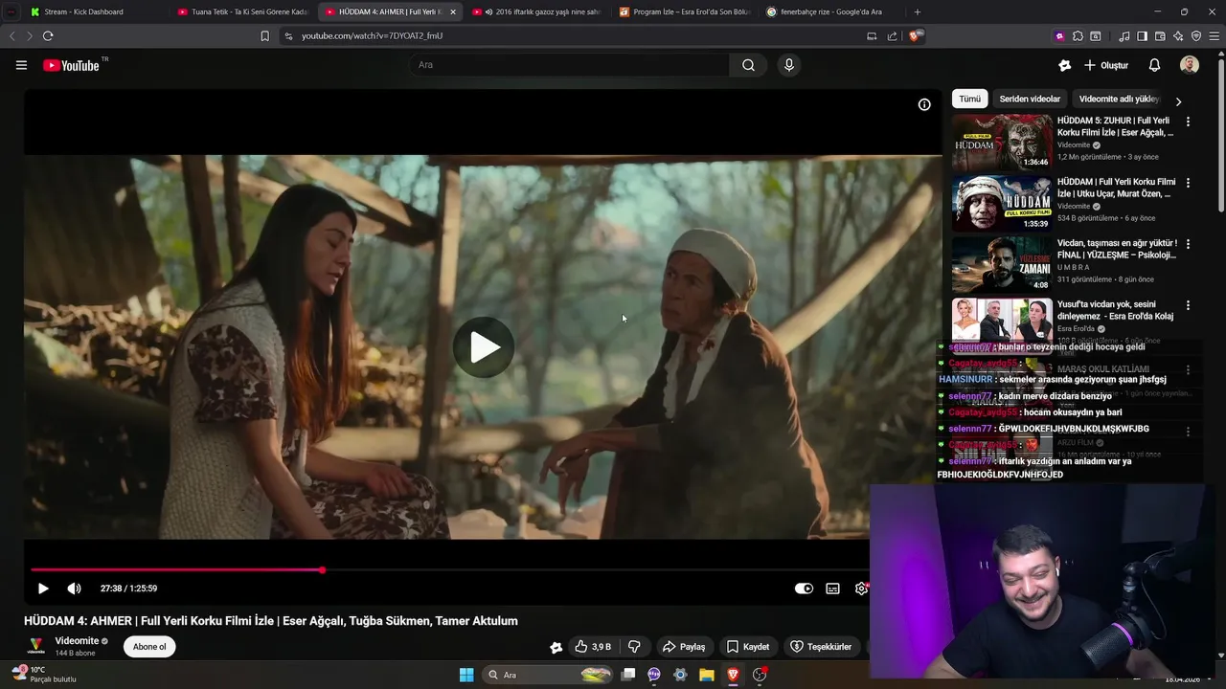The image size is (1226, 689).
Task: Switch to the Program İzle – Esra Erol'da tab
Action: click(x=685, y=11)
